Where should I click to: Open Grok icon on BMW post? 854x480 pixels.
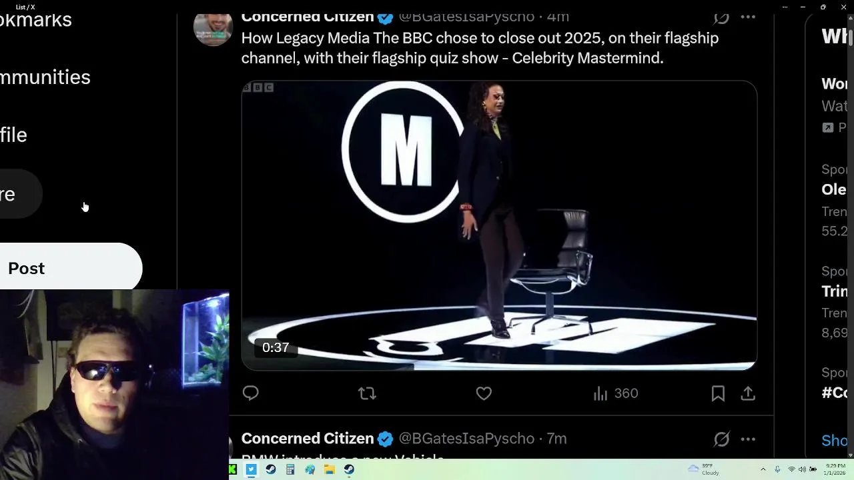tap(721, 439)
